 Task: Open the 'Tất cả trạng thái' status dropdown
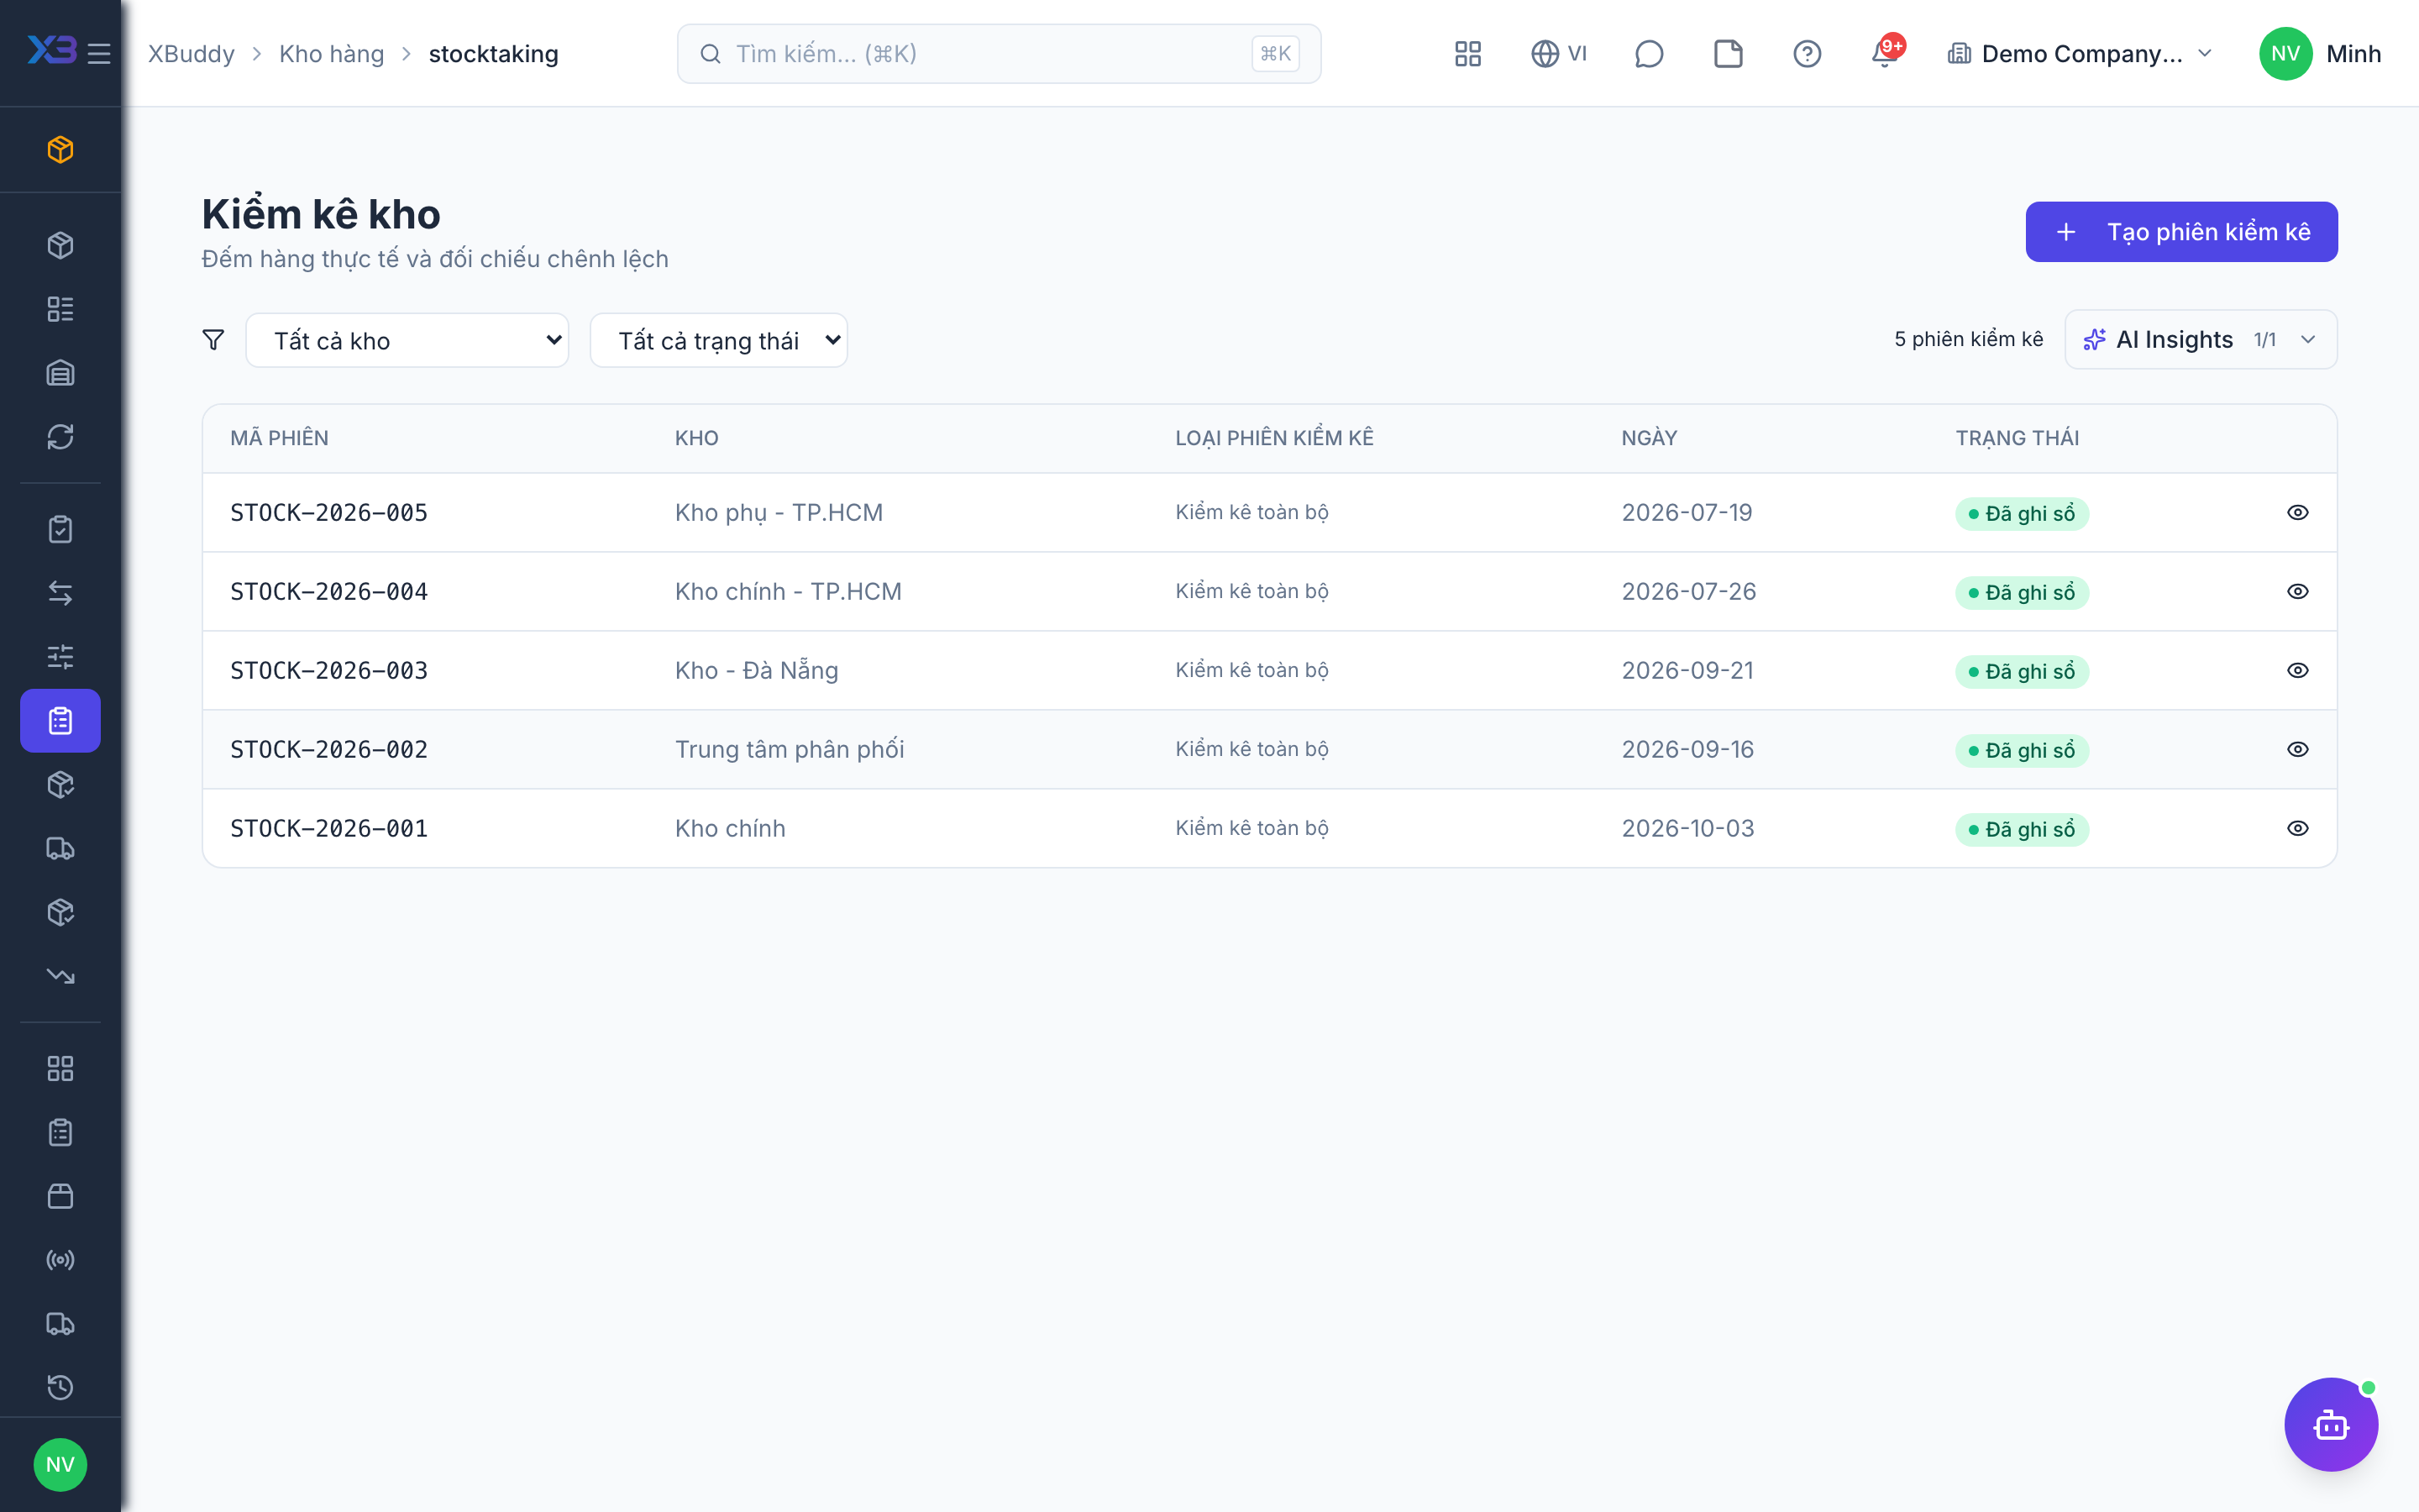pyautogui.click(x=719, y=340)
